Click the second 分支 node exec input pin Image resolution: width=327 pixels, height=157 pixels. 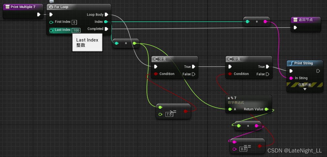(x=230, y=67)
